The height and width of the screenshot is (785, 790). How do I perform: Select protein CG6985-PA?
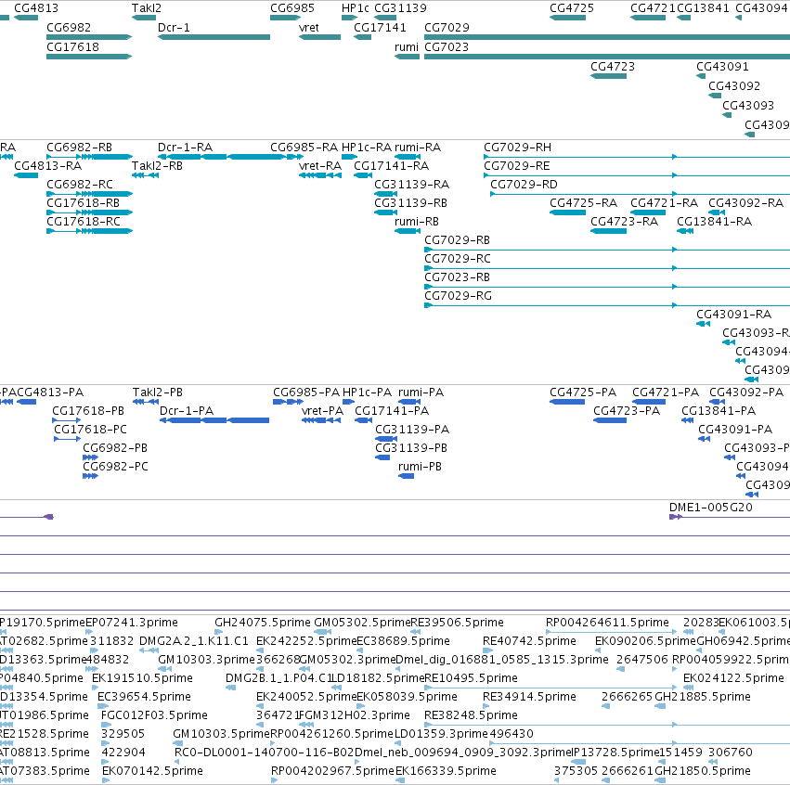(306, 392)
